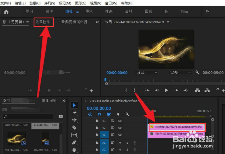Viewport: 225px width, 154px height.
Task: Switch to 效果 workspace
Action: tap(109, 11)
